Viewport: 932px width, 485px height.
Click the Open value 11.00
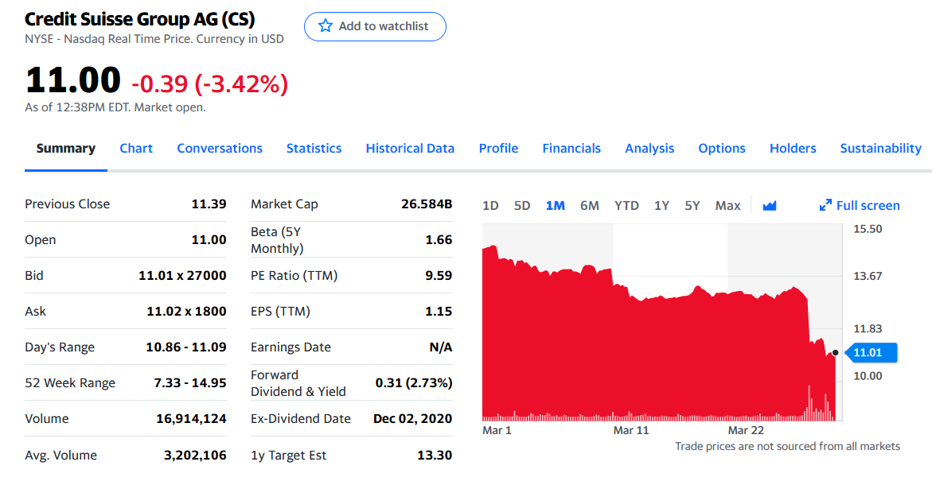(x=209, y=240)
